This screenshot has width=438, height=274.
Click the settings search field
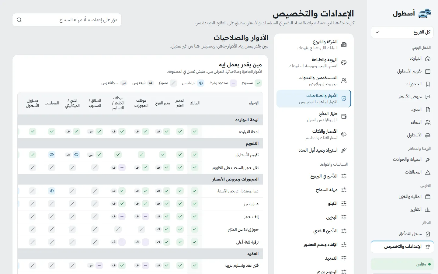click(67, 20)
